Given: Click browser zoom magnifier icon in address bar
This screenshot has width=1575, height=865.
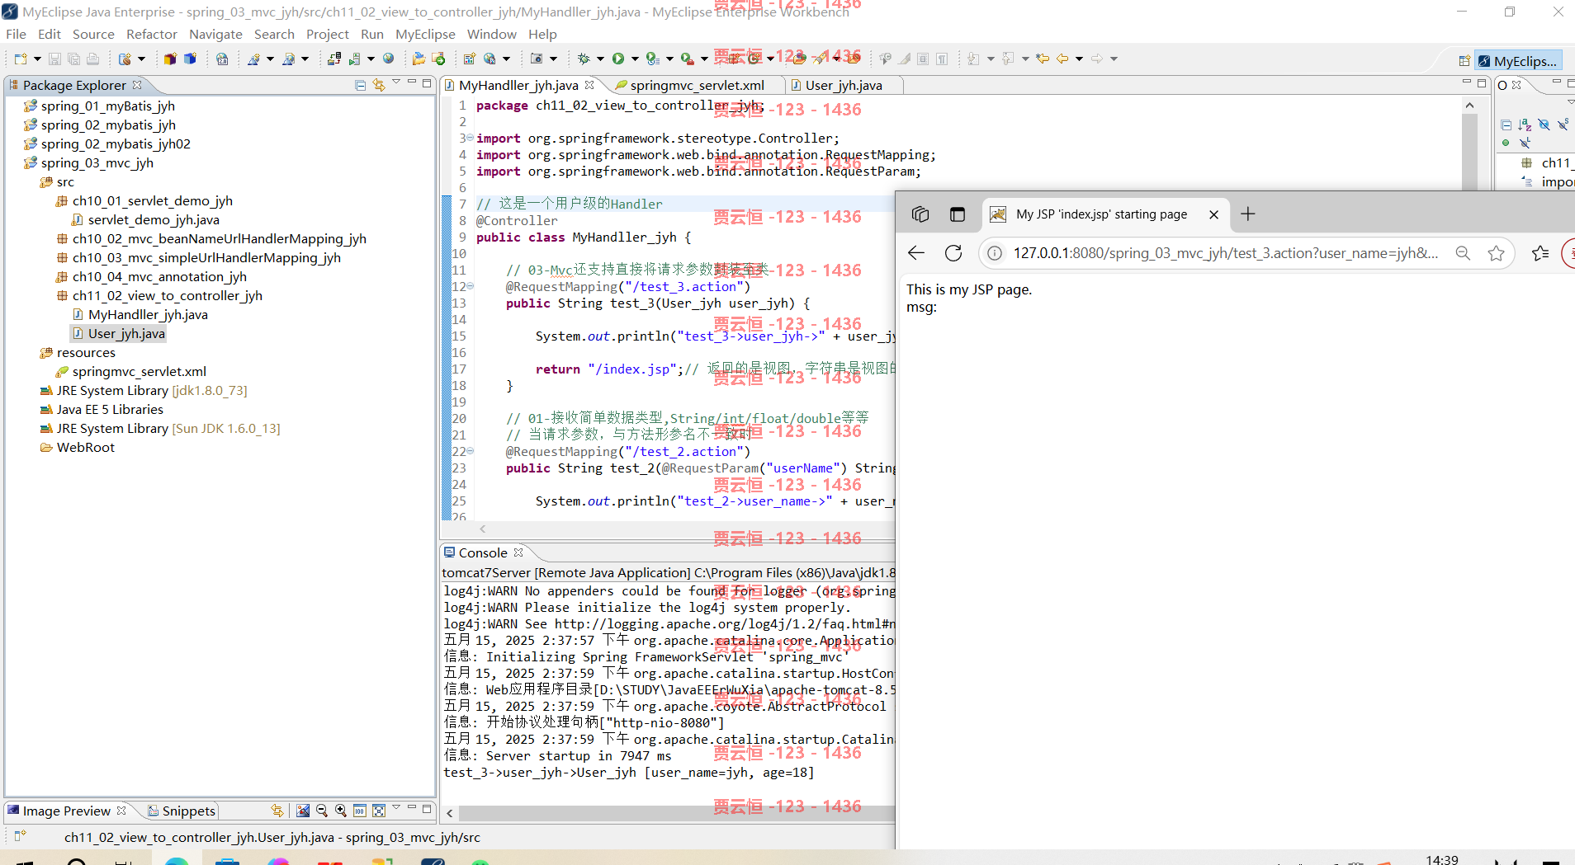Looking at the screenshot, I should (1463, 253).
